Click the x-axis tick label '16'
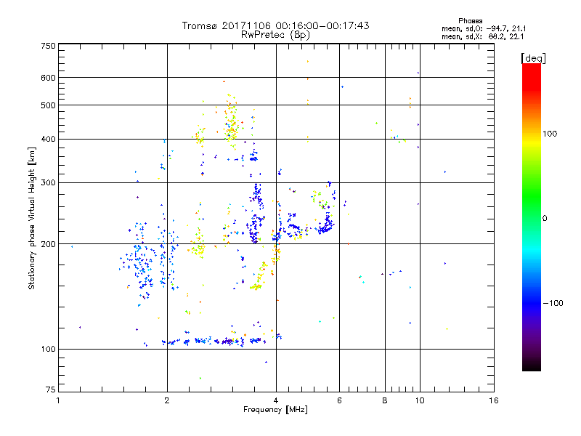The height and width of the screenshot is (436, 581). [494, 400]
